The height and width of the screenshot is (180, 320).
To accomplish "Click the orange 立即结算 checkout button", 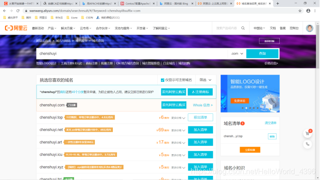I will click(x=250, y=150).
